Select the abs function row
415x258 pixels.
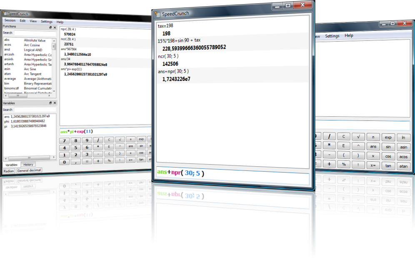(27, 40)
